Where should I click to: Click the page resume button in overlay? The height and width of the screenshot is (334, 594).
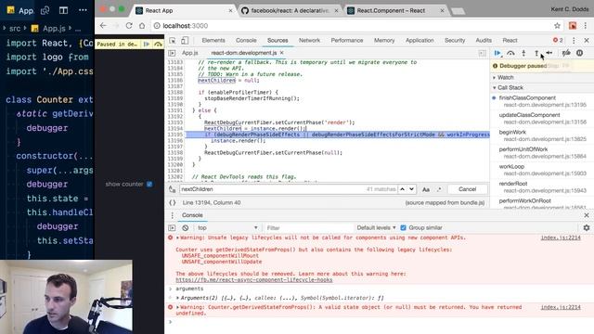(x=147, y=45)
